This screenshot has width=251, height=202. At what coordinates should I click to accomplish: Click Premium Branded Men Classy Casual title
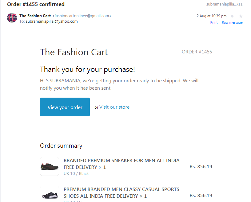click(x=122, y=192)
